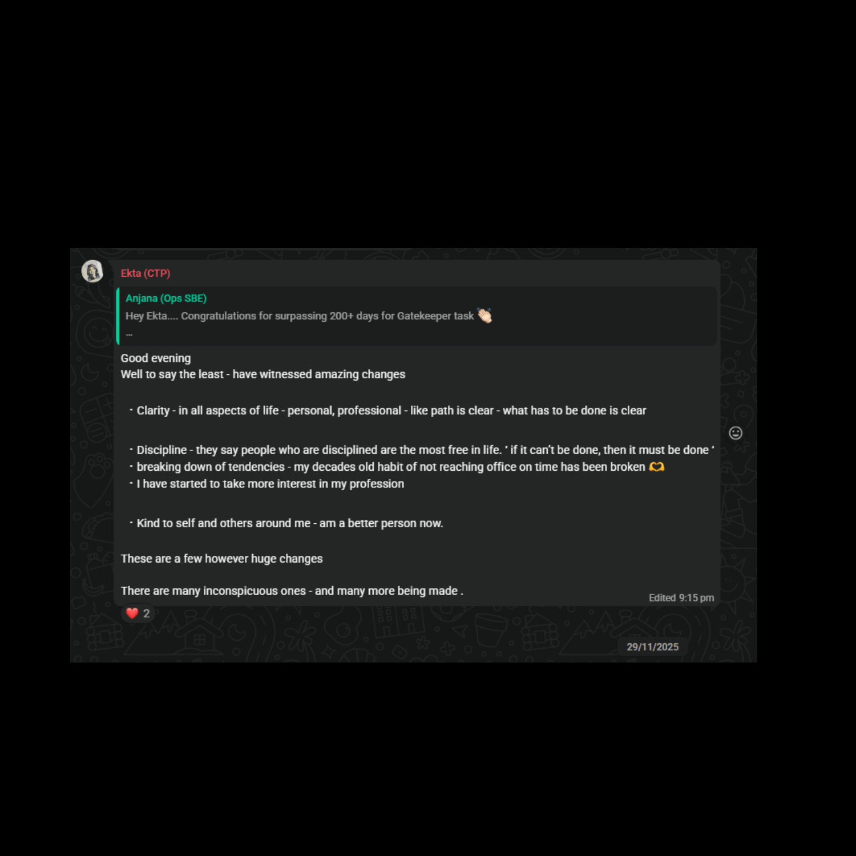Click the 29/11/2025 date pill
The width and height of the screenshot is (856, 856).
(x=652, y=647)
